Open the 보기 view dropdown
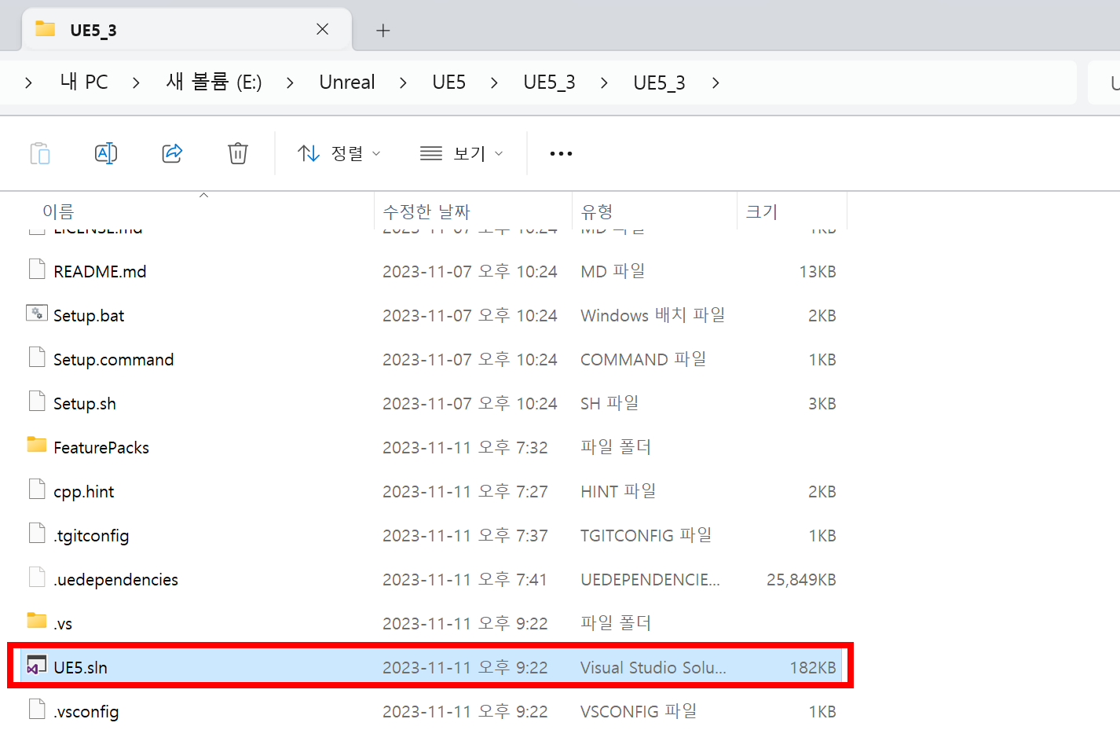 (462, 153)
